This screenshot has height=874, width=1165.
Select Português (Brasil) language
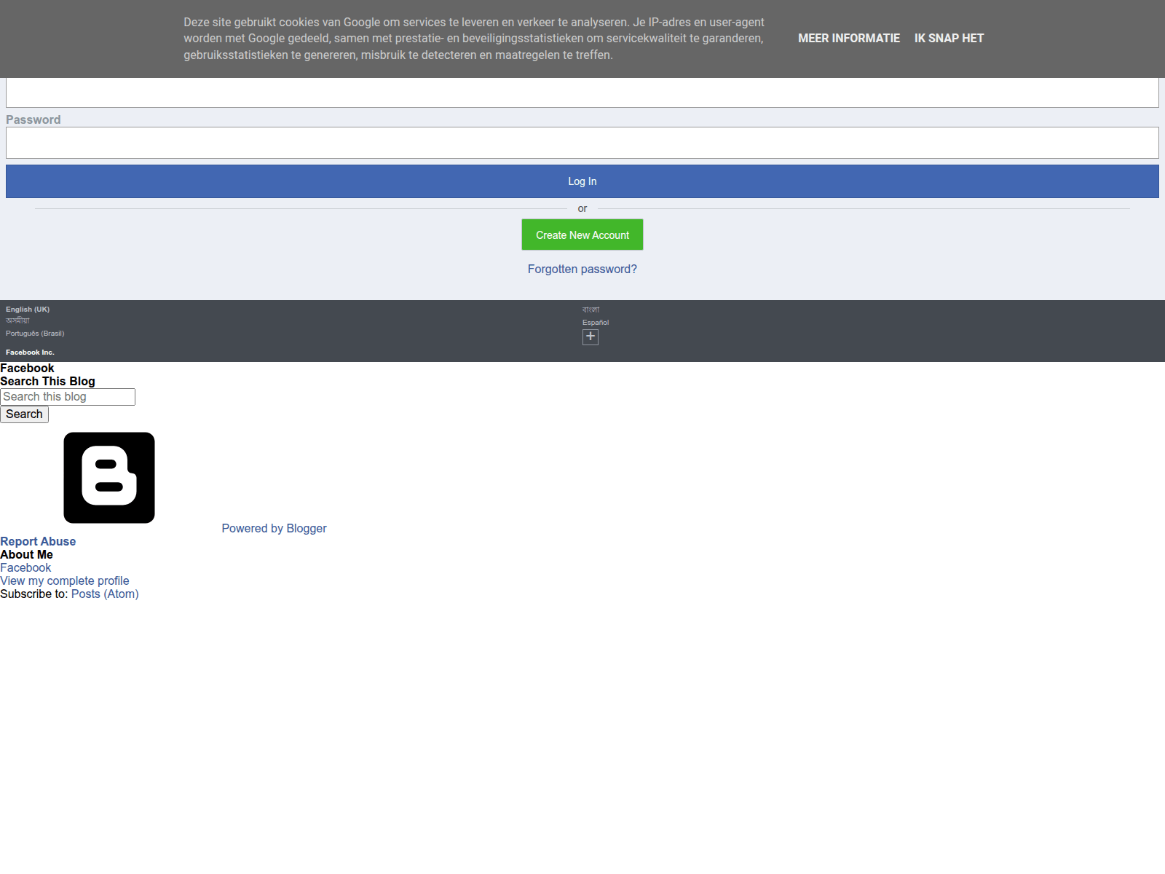35,334
